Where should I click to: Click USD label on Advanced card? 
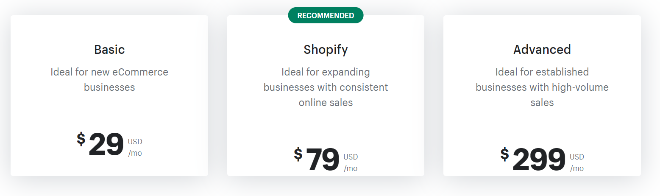pos(577,157)
